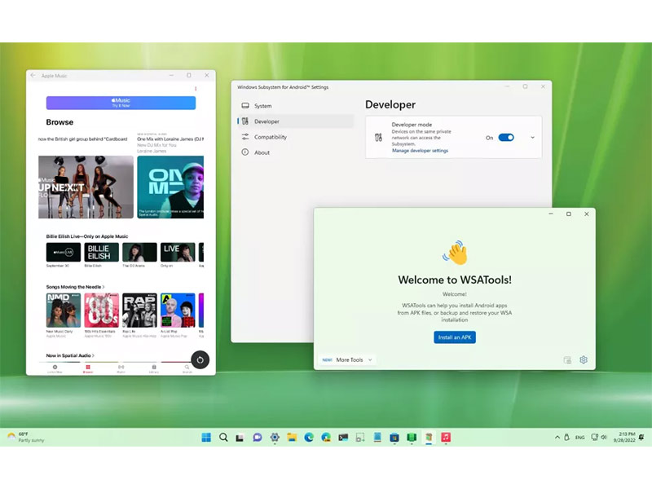This screenshot has height=489, width=652.
Task: Switch to WSATools on the taskbar
Action: tap(429, 438)
